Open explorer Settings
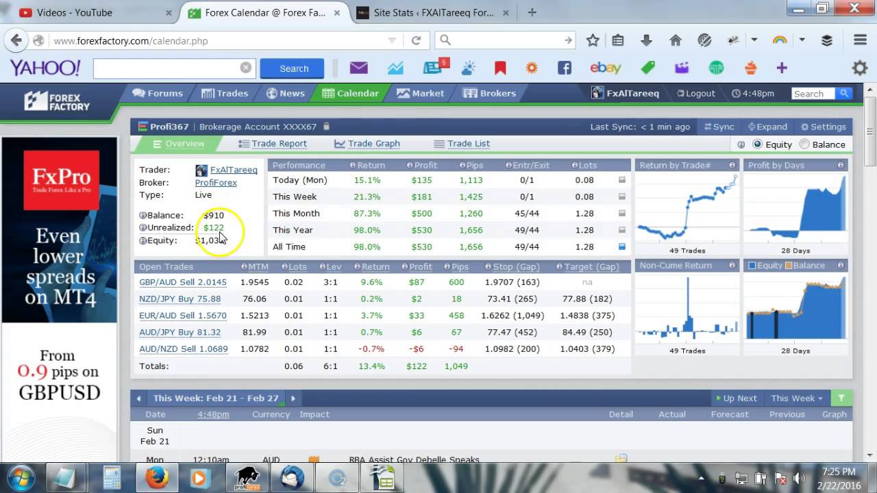This screenshot has width=877, height=493. [x=823, y=127]
